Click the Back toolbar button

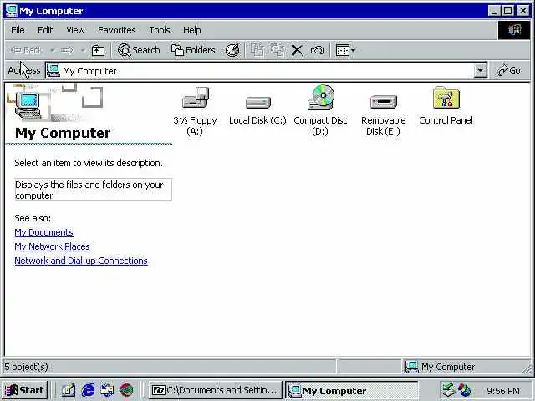(26, 50)
